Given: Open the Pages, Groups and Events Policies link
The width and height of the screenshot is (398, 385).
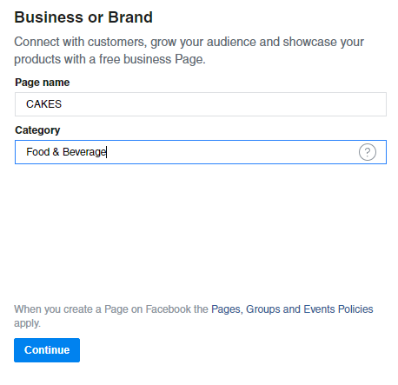Looking at the screenshot, I should pos(292,309).
